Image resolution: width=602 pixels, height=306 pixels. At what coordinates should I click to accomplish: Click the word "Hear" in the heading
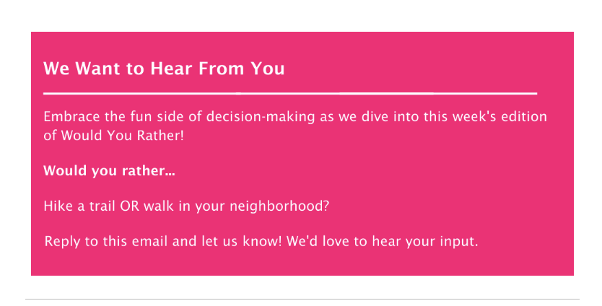click(x=172, y=69)
